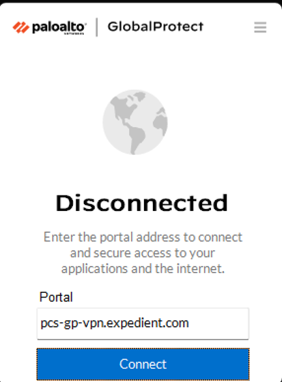Screen dimensions: 282x382
Task: Click the vertical divider beside GlobalProtect
Action: [x=97, y=27]
